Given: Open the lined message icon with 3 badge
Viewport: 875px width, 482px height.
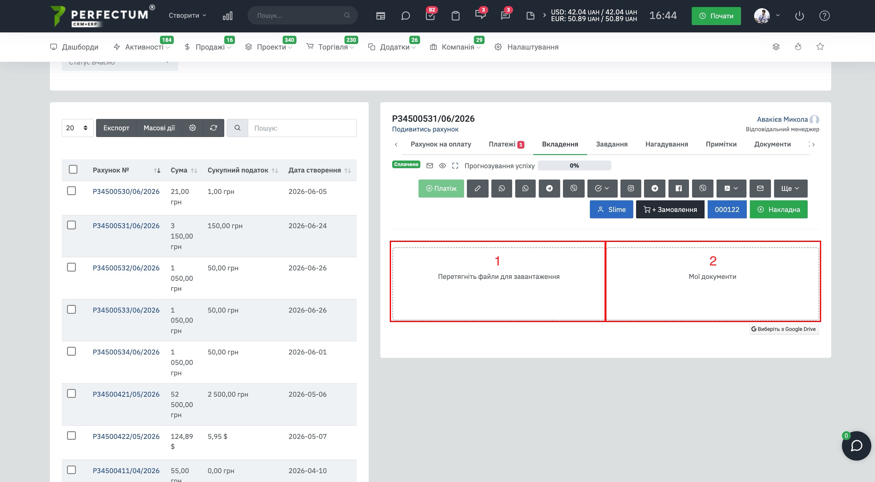Looking at the screenshot, I should [505, 16].
